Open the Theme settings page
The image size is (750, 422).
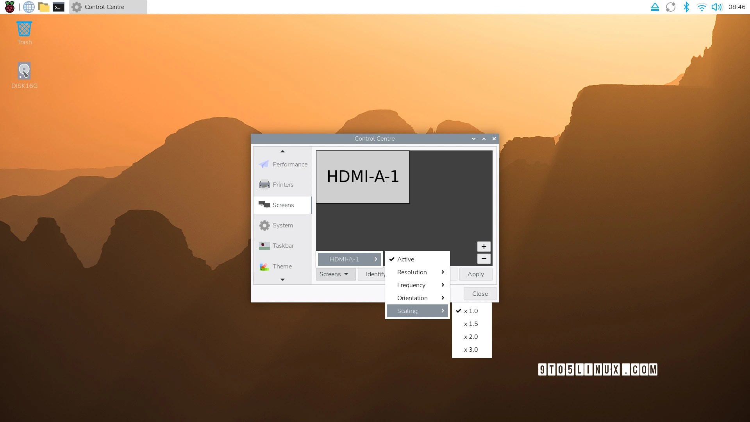pos(276,266)
